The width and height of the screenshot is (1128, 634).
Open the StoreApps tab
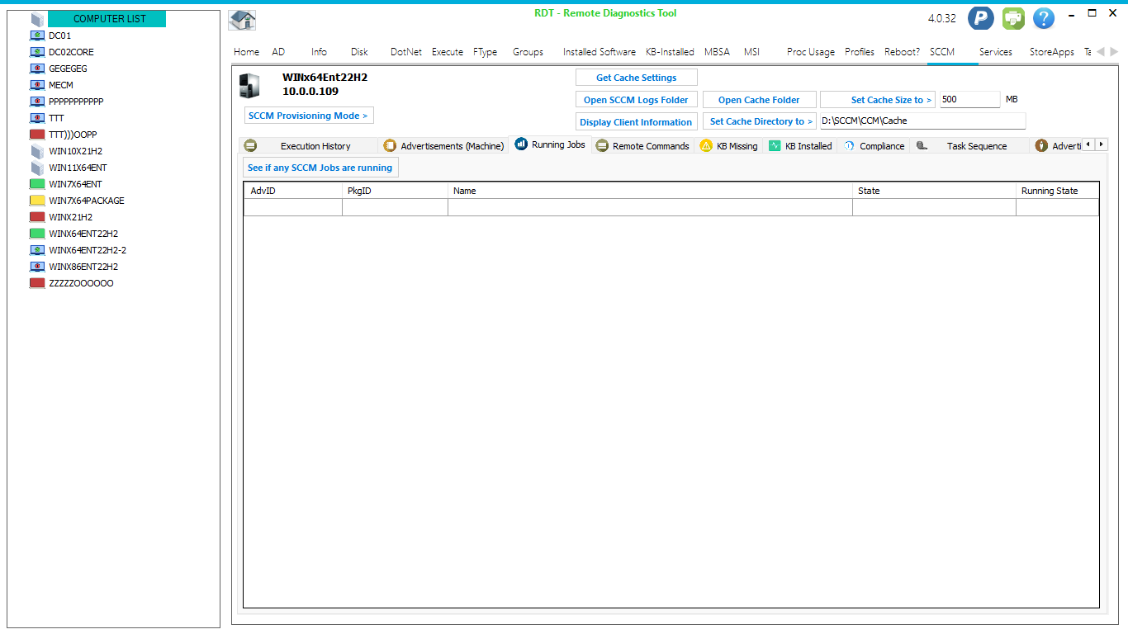point(1051,51)
